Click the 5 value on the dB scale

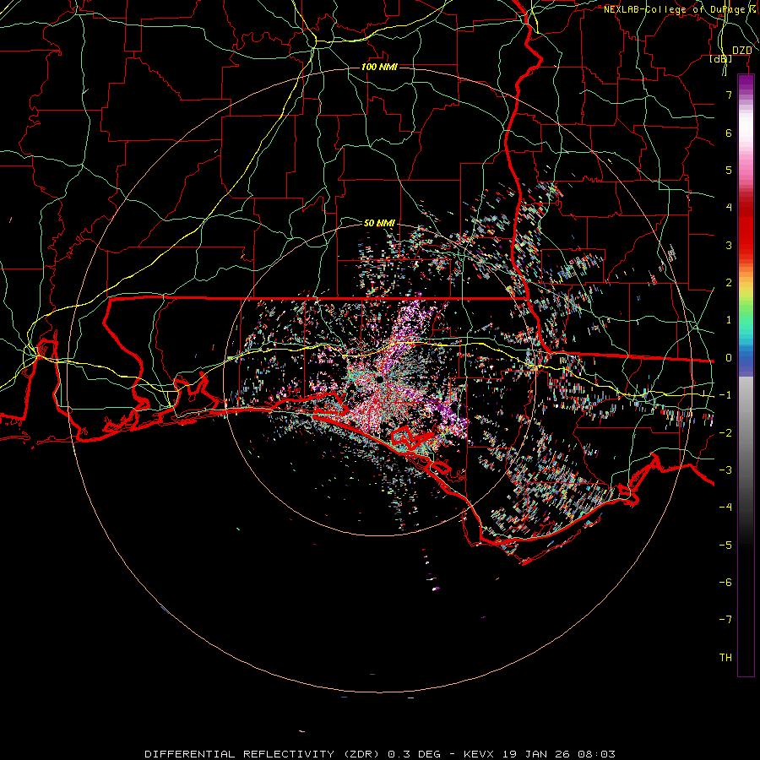(x=729, y=170)
